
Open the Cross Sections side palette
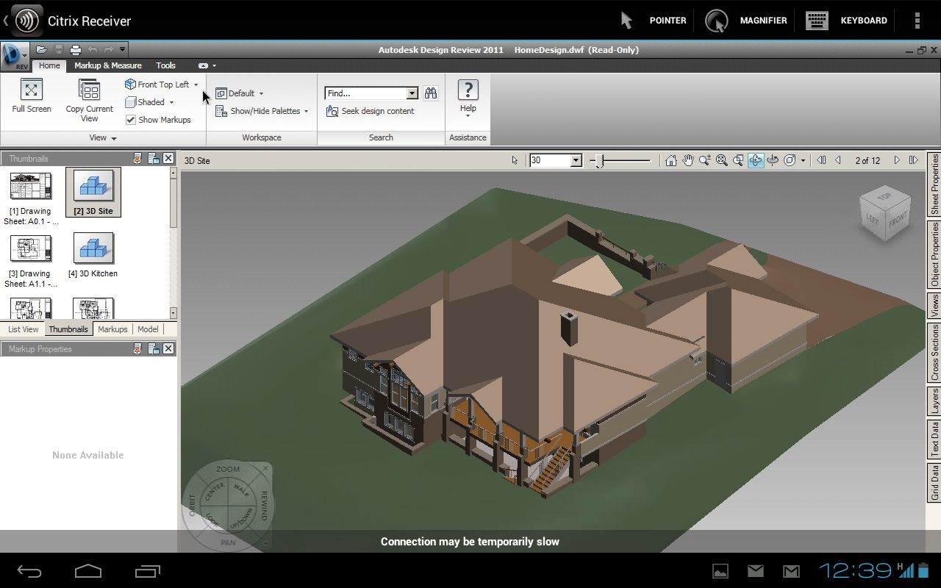coord(934,354)
